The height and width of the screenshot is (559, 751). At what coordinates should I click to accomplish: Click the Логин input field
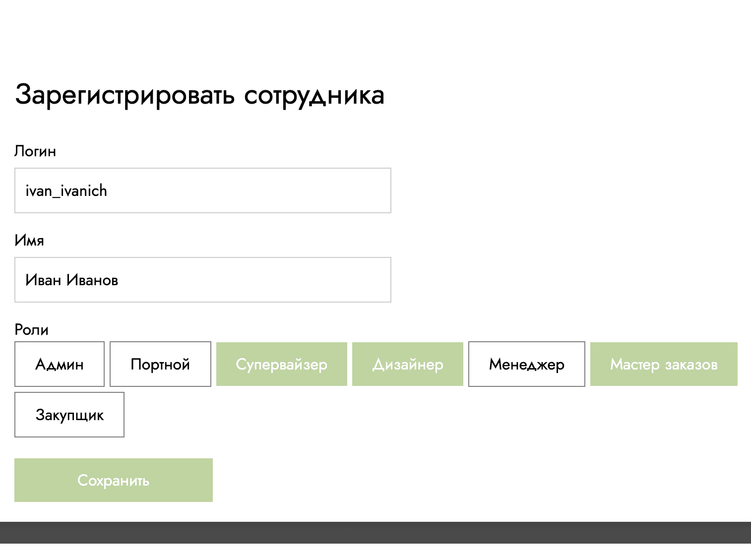tap(203, 190)
